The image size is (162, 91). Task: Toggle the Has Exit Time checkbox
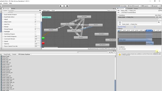[135, 27]
